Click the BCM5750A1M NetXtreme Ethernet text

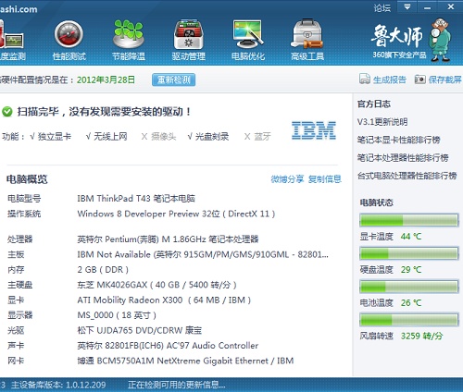click(x=185, y=361)
